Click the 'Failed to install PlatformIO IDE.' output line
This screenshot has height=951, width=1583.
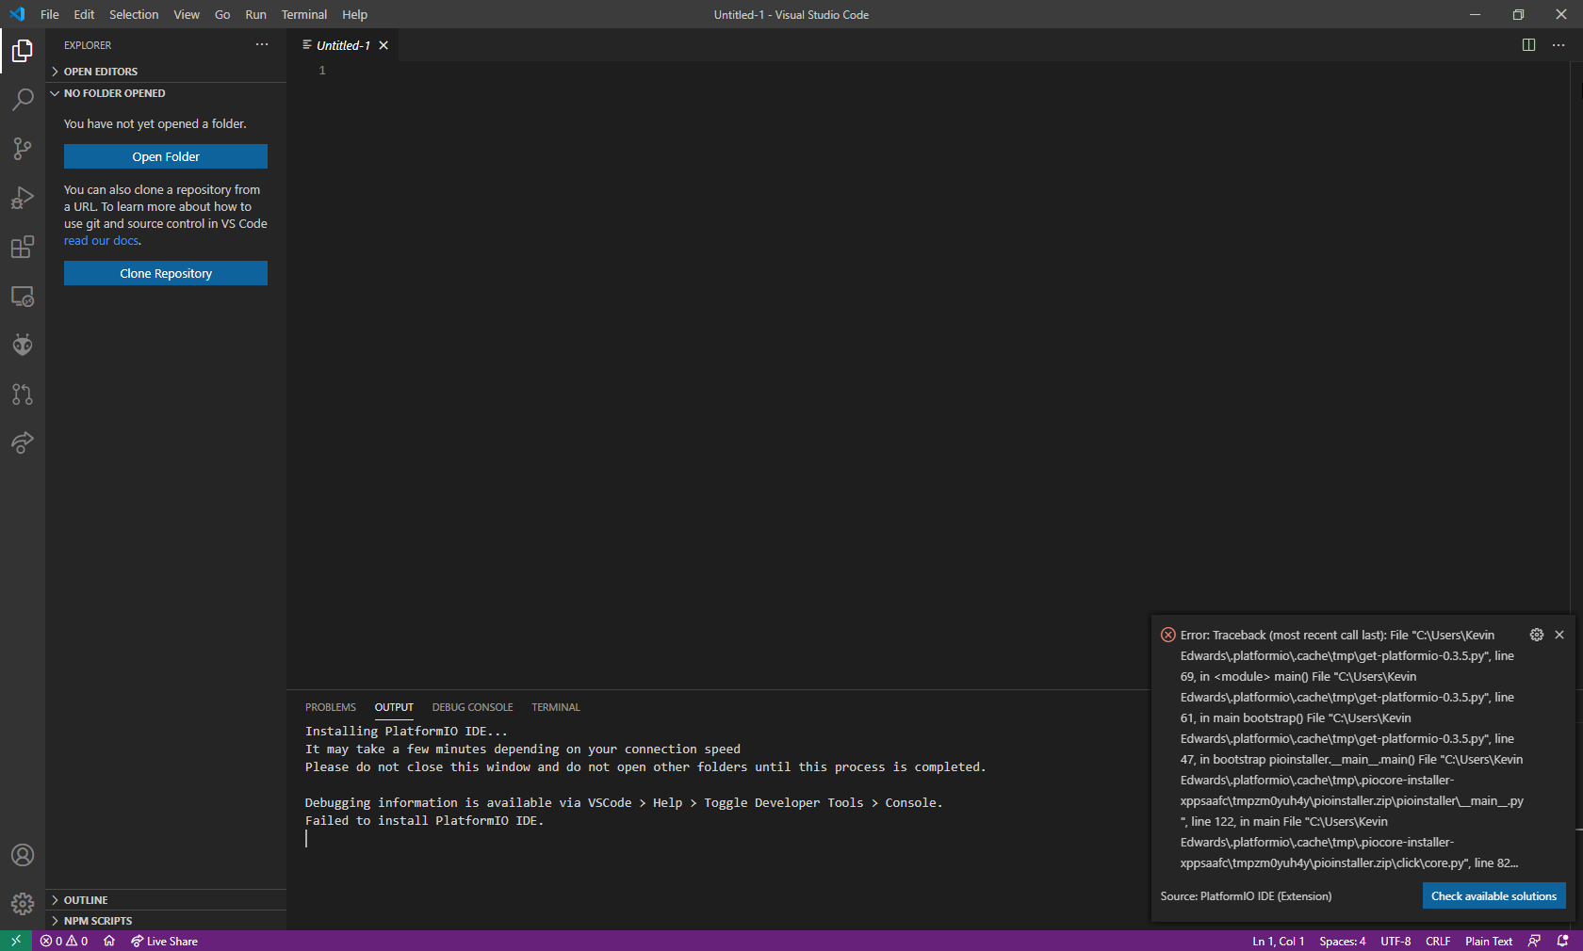pos(424,821)
